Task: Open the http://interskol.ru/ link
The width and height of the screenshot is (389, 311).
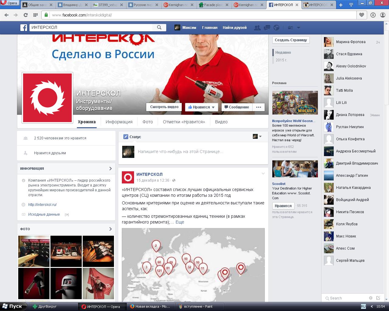Action: coord(42,205)
